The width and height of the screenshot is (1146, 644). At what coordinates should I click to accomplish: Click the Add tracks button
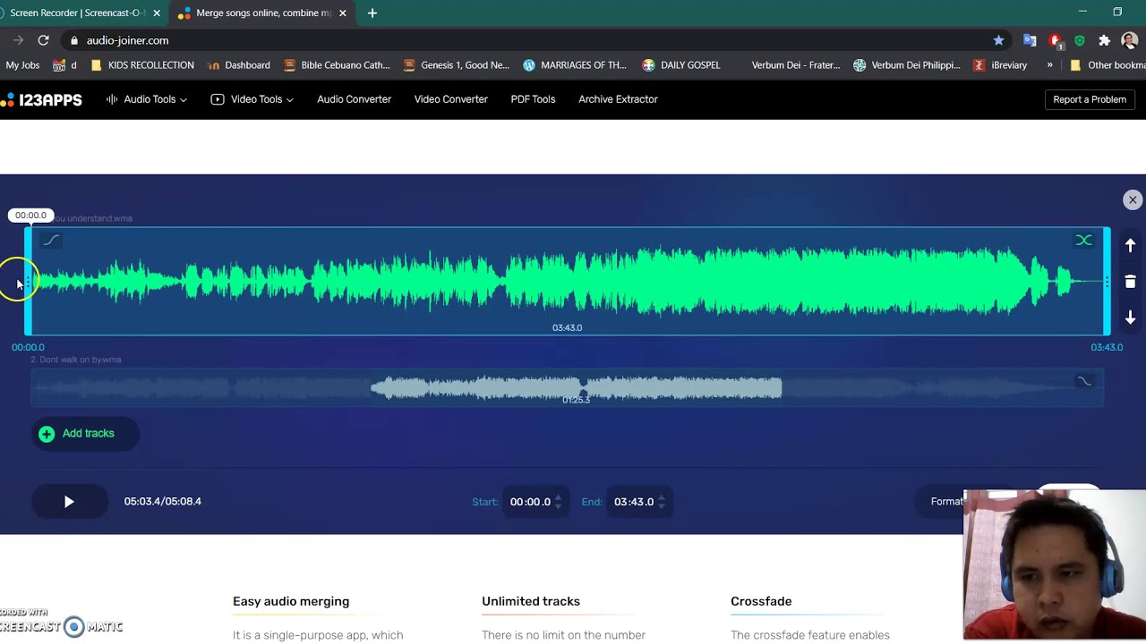click(x=85, y=434)
